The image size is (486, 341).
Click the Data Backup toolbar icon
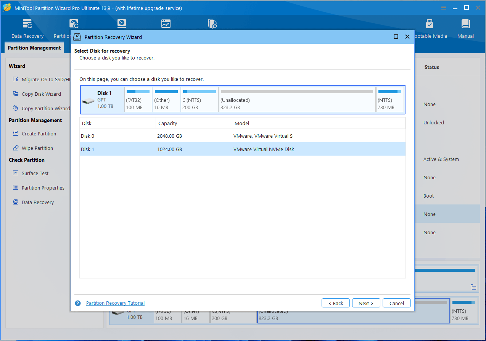[x=212, y=24]
